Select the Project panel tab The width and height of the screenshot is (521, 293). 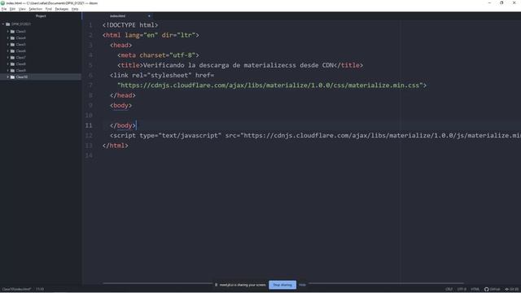(41, 16)
